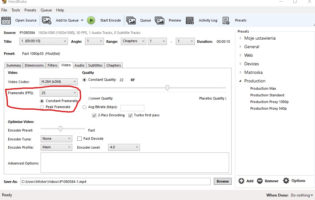The height and width of the screenshot is (200, 315).
Task: Open the Video Codec dropdown
Action: pos(58,81)
